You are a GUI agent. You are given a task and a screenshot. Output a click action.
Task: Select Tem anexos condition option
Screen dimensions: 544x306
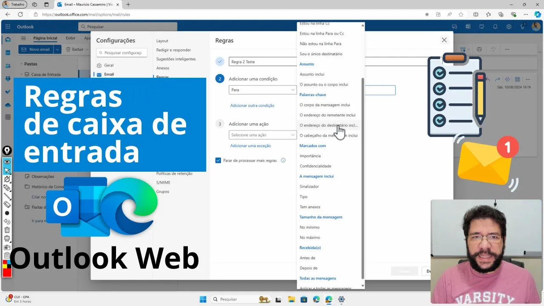310,207
